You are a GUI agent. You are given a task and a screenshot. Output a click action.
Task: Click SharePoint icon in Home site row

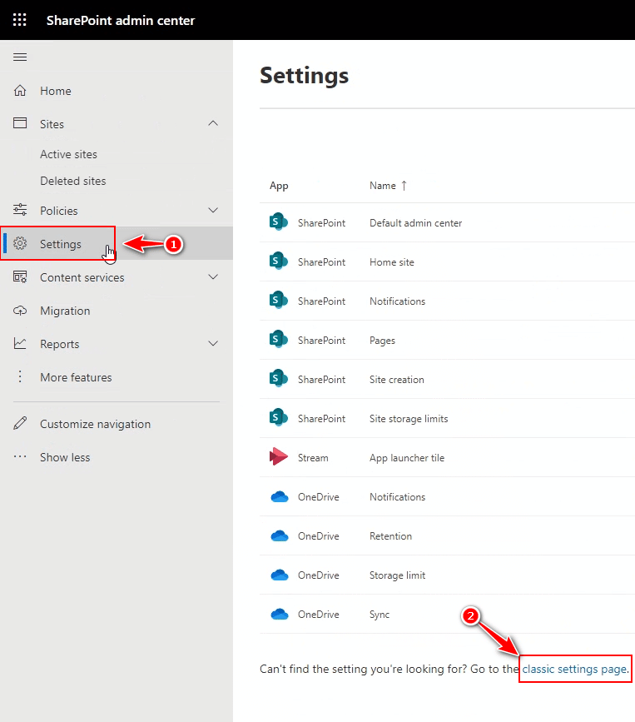[279, 261]
